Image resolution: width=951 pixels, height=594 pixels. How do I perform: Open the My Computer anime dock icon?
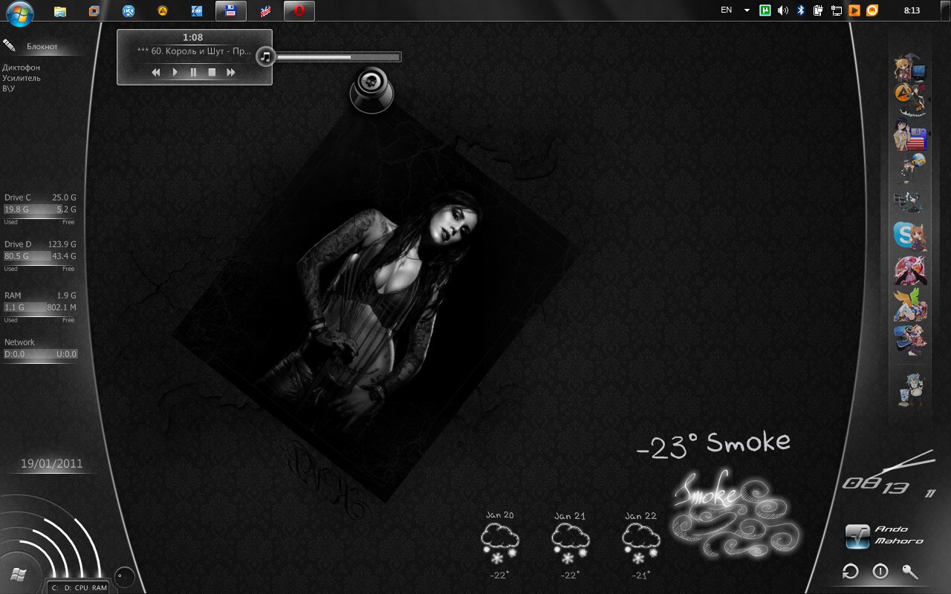910,69
